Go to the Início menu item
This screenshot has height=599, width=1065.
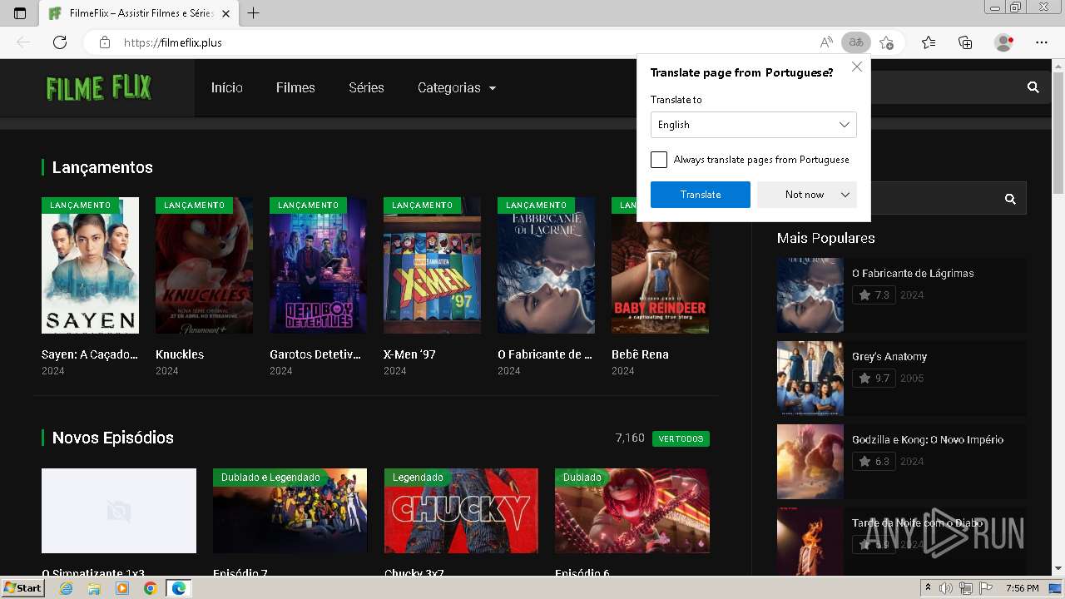227,87
